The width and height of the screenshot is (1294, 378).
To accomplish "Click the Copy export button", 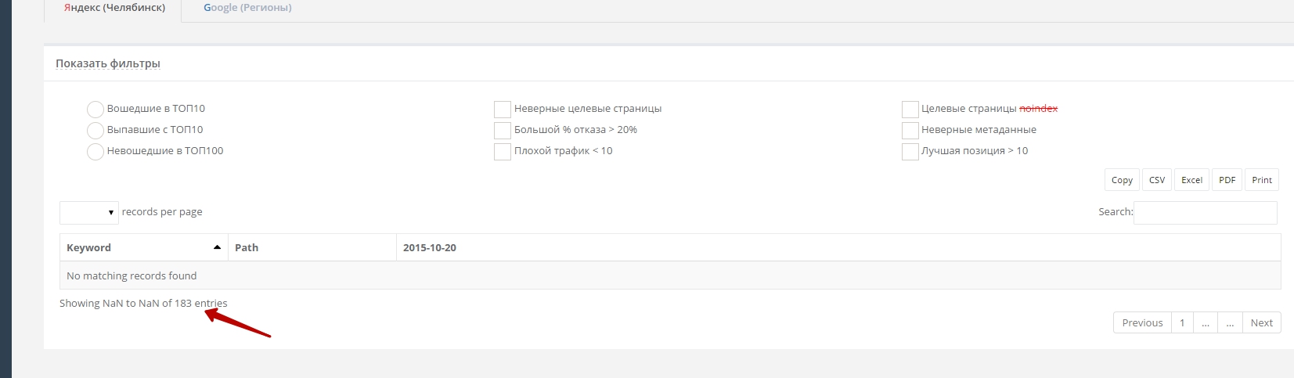I will (x=1122, y=180).
